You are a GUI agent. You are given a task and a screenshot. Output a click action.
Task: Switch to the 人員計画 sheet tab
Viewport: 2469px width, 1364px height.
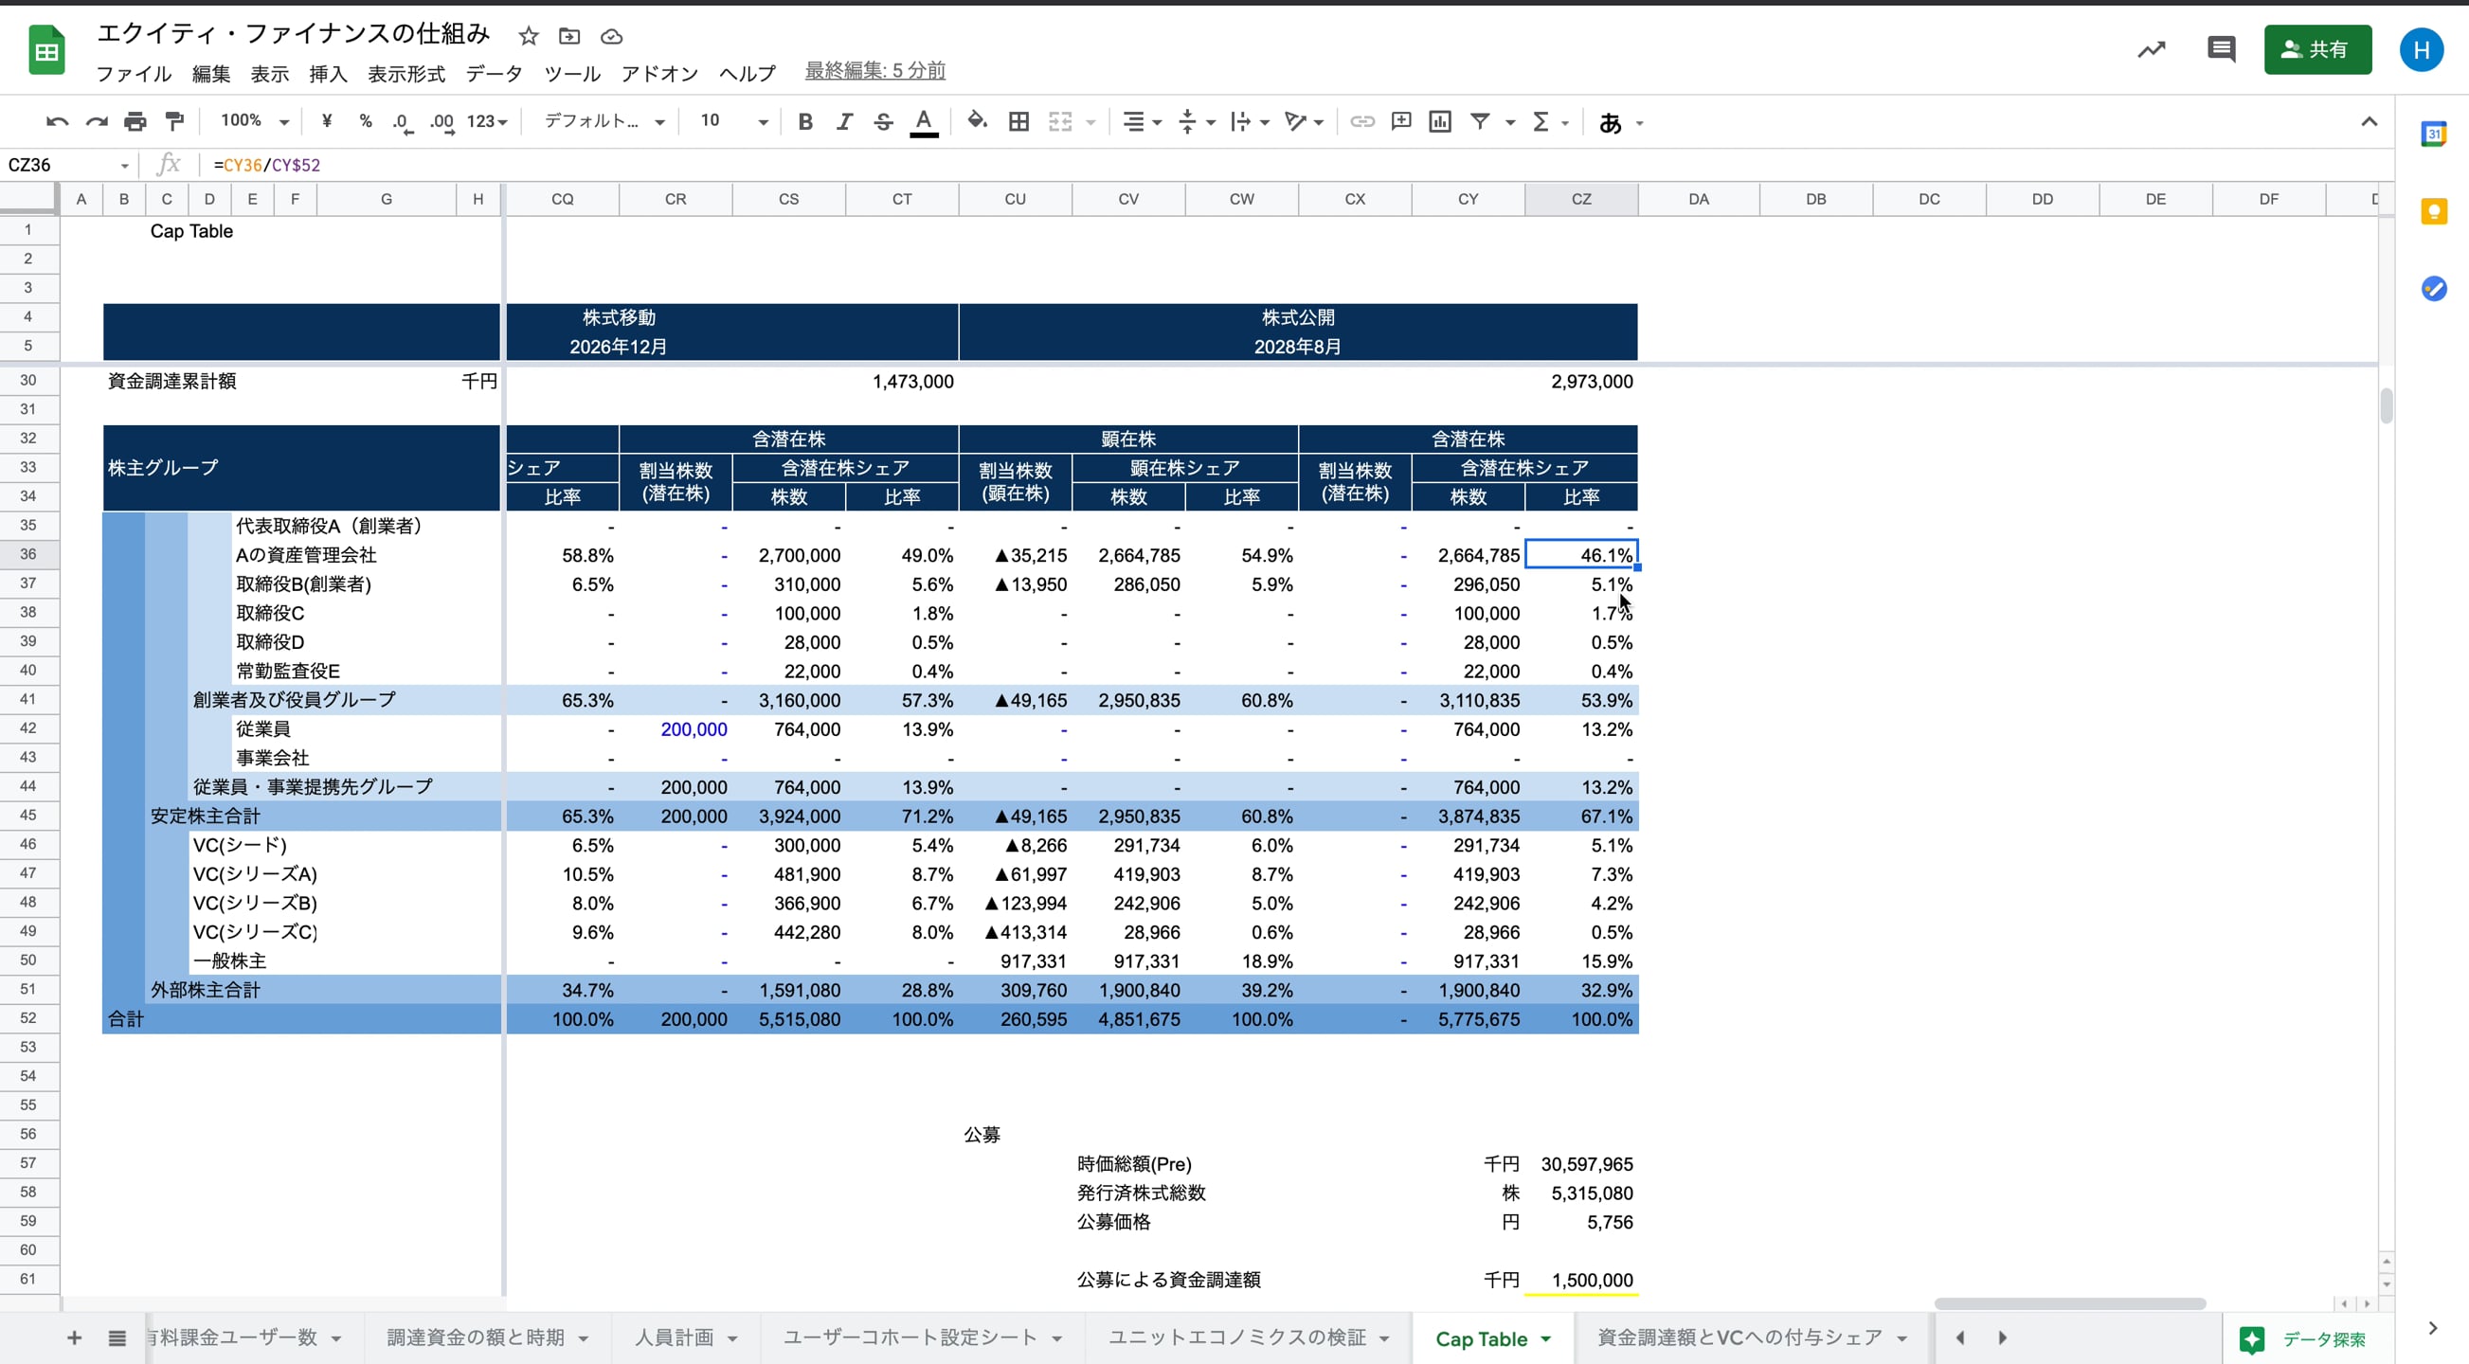pyautogui.click(x=674, y=1338)
